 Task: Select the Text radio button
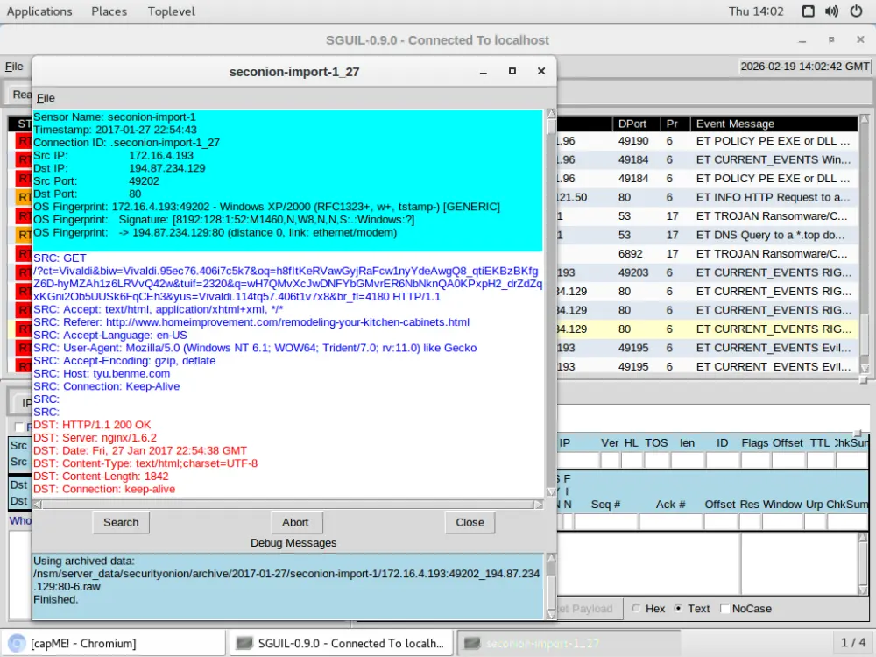pos(679,609)
